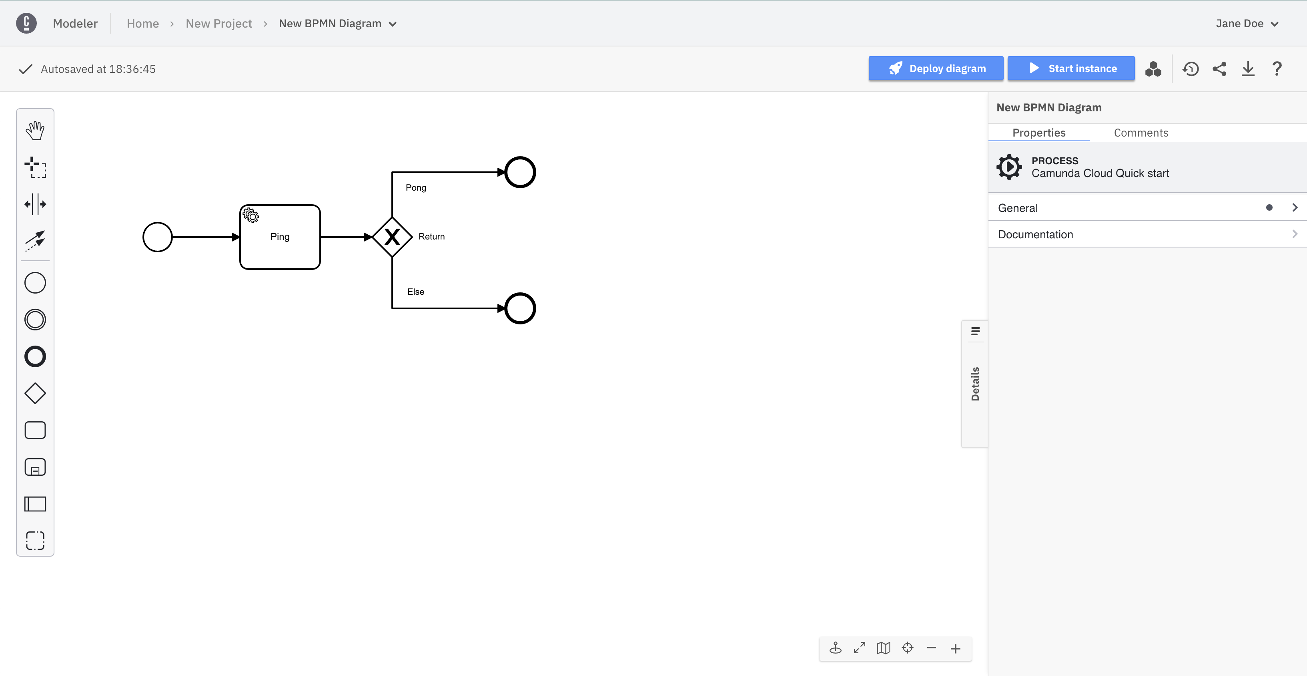The image size is (1307, 676).
Task: Toggle the Details side panel
Action: point(975,384)
